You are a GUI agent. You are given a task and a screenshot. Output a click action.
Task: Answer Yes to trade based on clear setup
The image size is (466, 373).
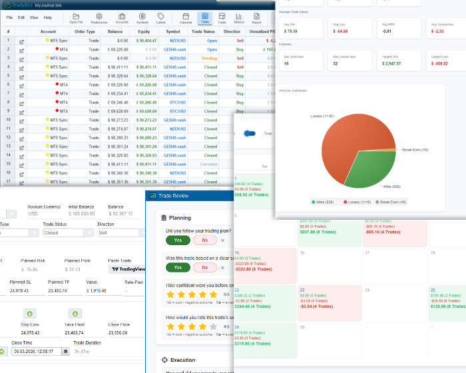[x=178, y=267]
